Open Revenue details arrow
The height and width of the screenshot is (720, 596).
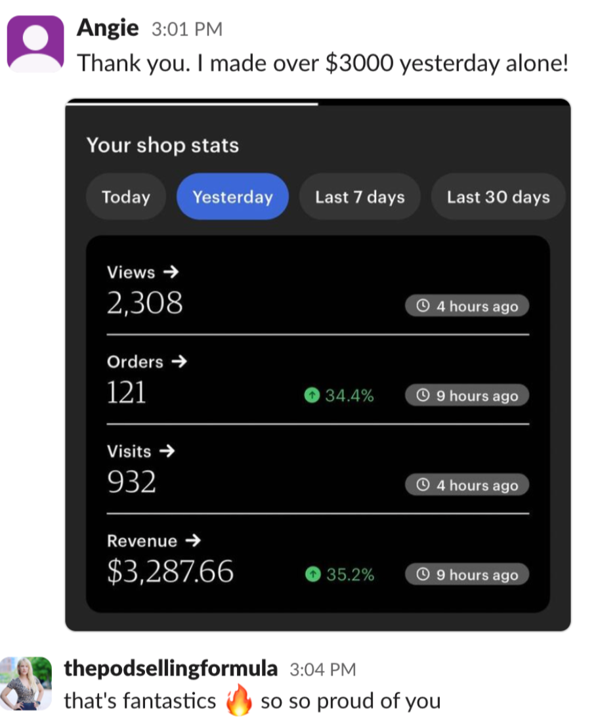pyautogui.click(x=192, y=541)
